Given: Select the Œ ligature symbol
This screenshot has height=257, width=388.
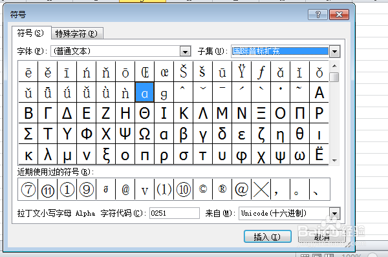Looking at the screenshot, I should (144, 72).
